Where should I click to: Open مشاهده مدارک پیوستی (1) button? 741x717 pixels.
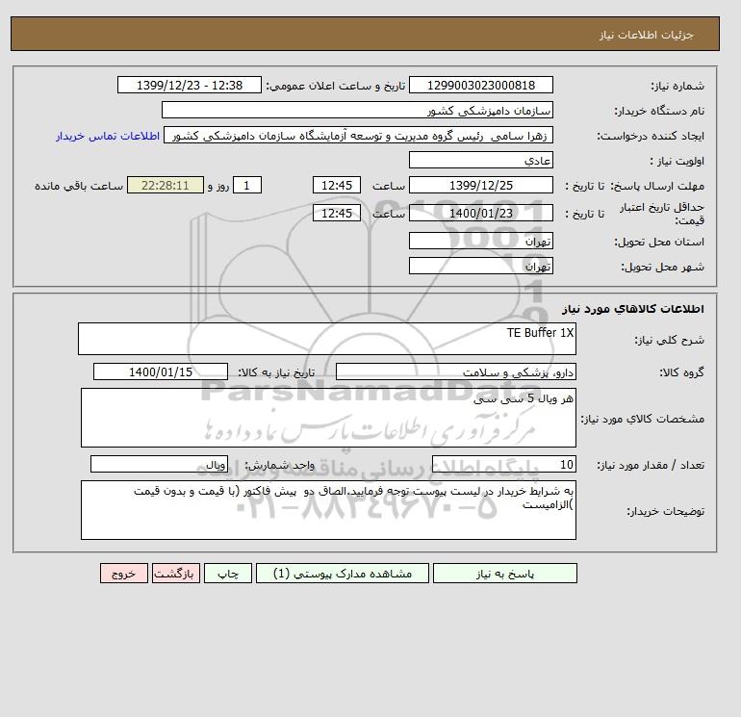(343, 574)
